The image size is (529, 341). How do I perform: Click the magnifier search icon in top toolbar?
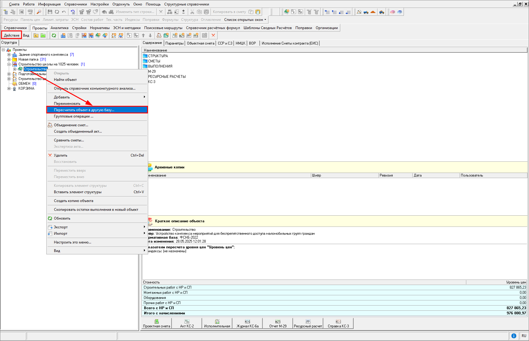click(38, 12)
